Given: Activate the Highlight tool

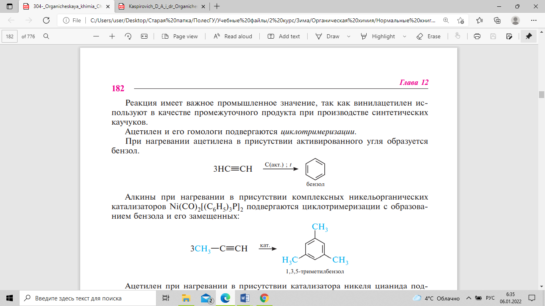Looking at the screenshot, I should (x=378, y=36).
